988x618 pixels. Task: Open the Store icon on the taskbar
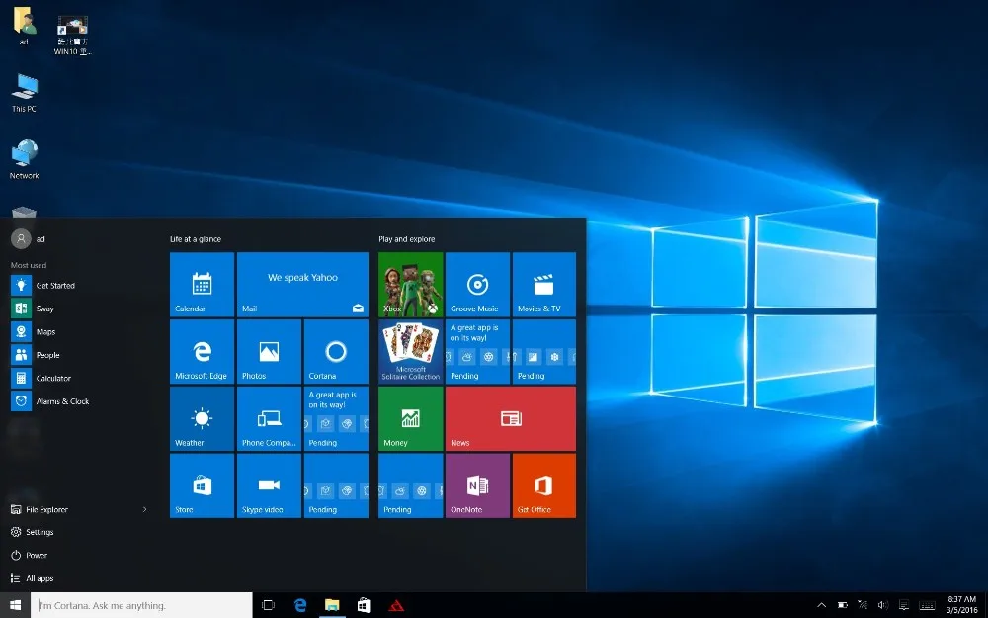tap(365, 605)
